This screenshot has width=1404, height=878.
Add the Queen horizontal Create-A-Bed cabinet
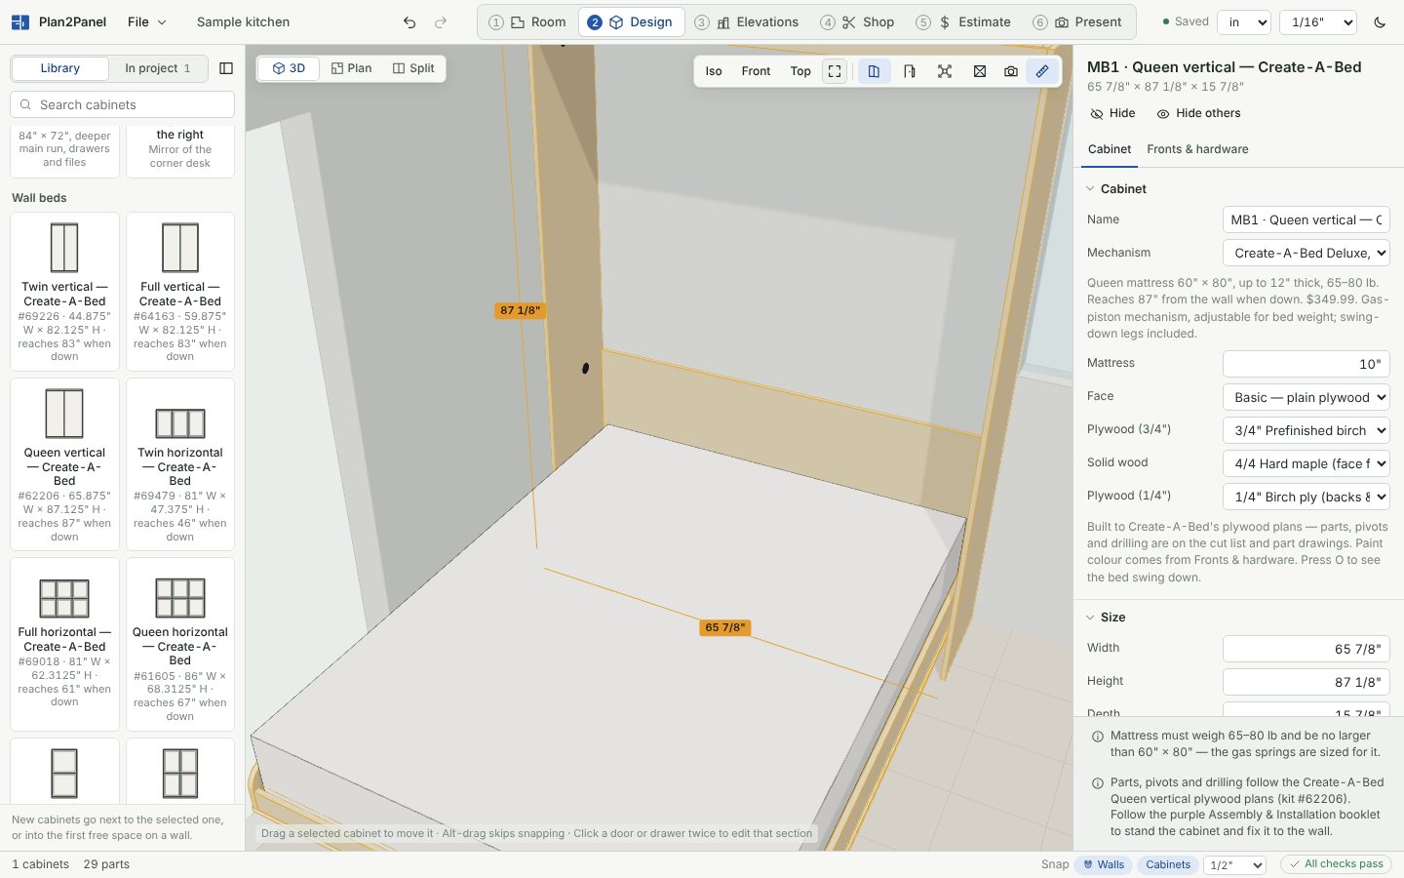pos(180,644)
